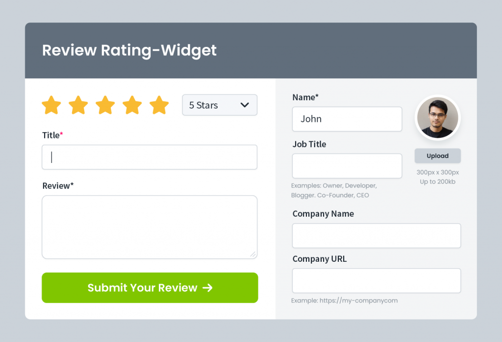Viewport: 502px width, 342px height.
Task: Select the fifth star for five stars
Action: click(159, 105)
